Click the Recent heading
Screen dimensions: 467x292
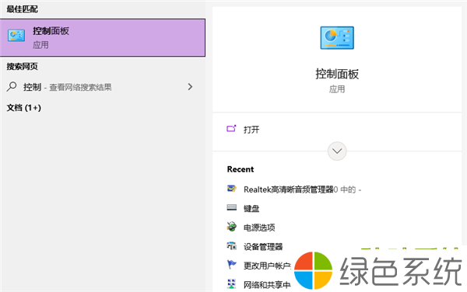point(241,169)
